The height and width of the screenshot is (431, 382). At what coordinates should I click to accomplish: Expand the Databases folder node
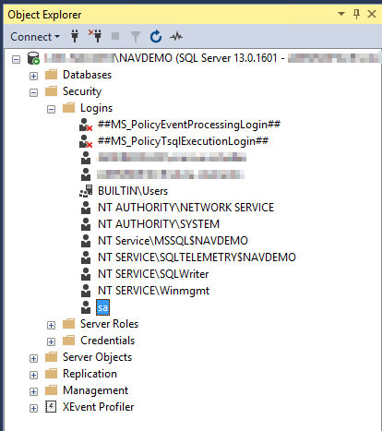33,76
